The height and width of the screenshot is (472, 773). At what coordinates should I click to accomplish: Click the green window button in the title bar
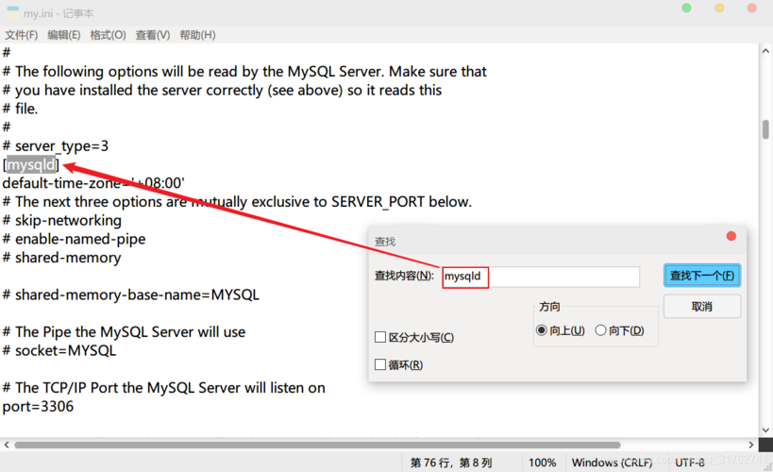pyautogui.click(x=686, y=8)
